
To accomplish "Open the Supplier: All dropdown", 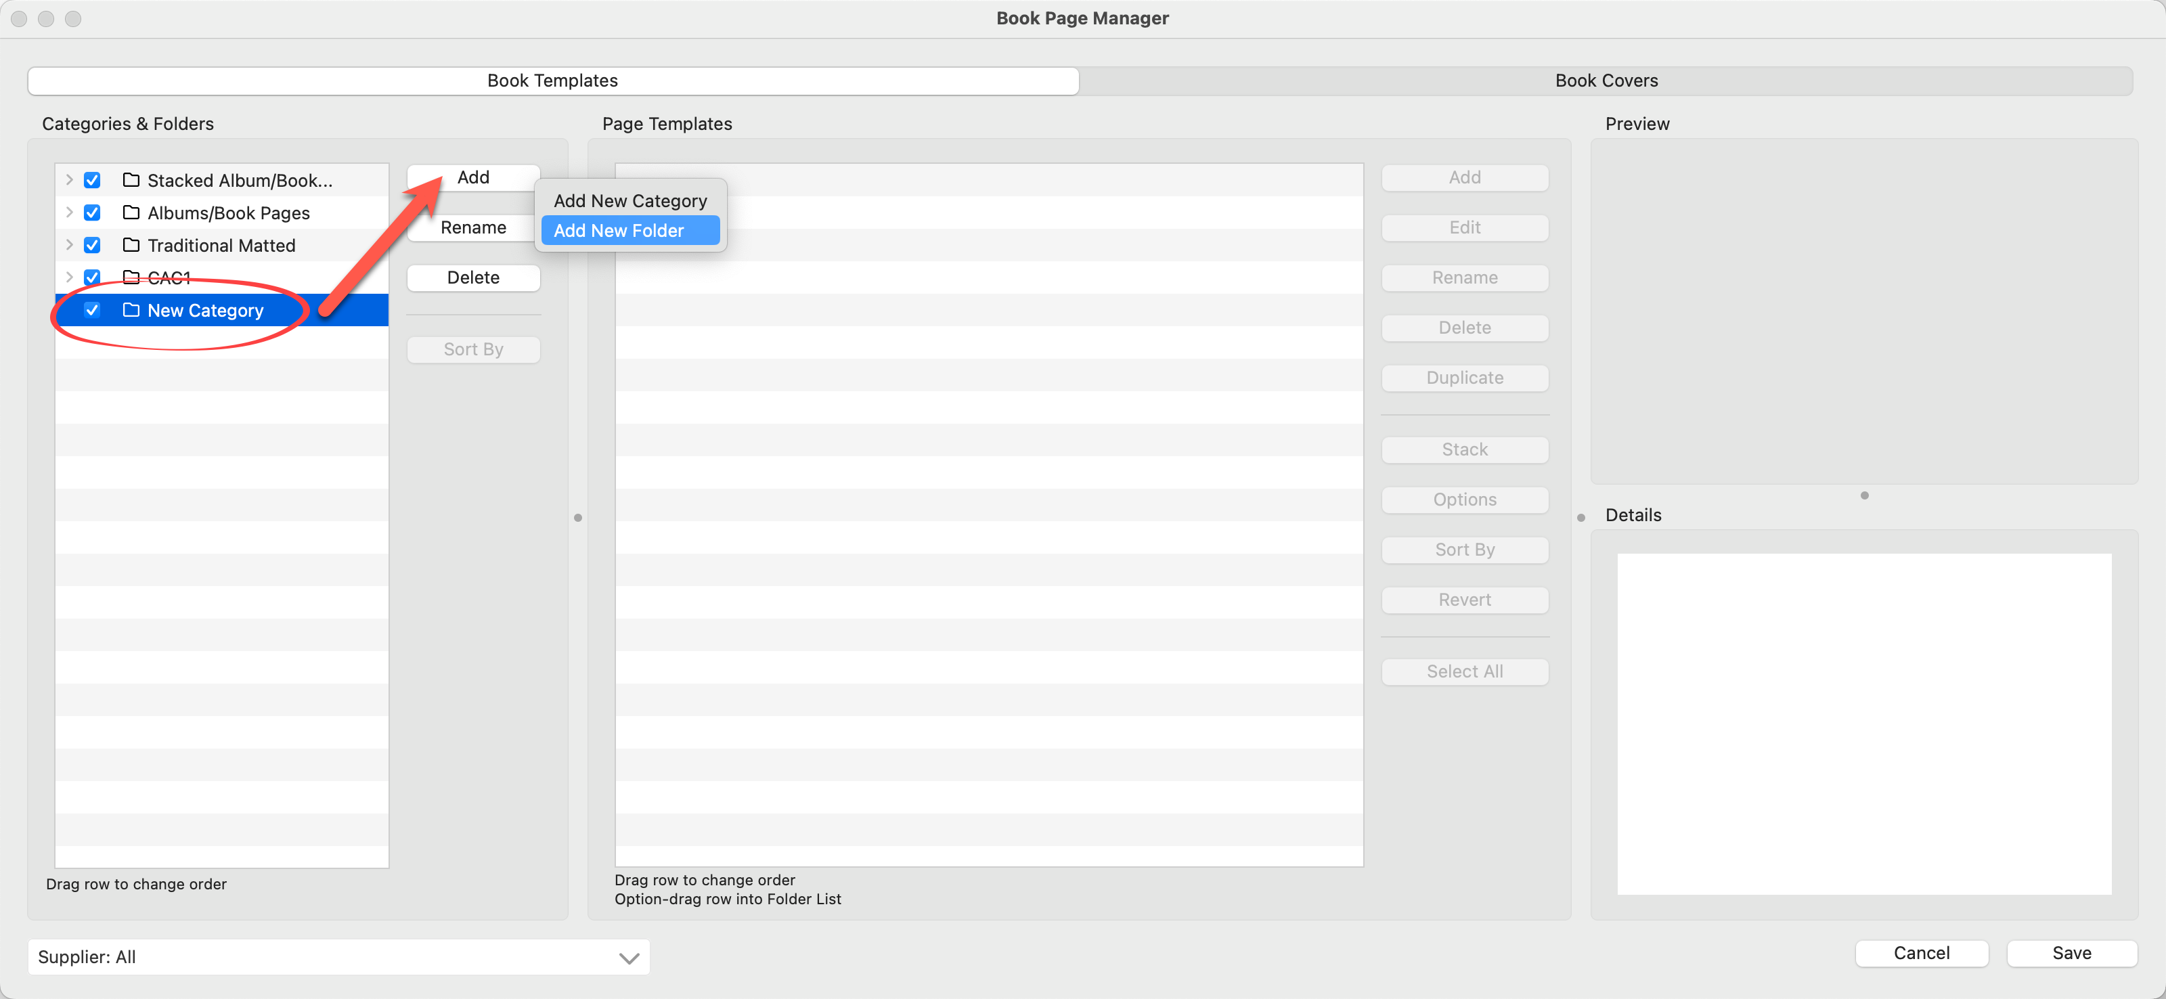I will (x=338, y=957).
